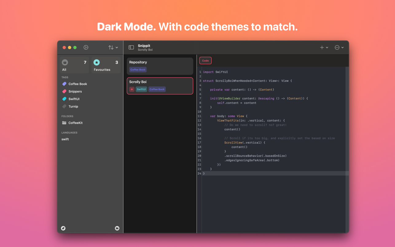Select the All snippets tile

point(75,65)
